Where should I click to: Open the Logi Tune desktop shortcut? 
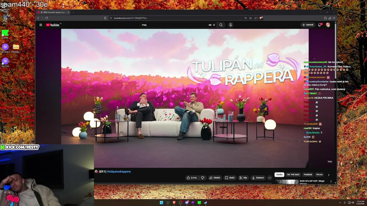tap(5, 63)
